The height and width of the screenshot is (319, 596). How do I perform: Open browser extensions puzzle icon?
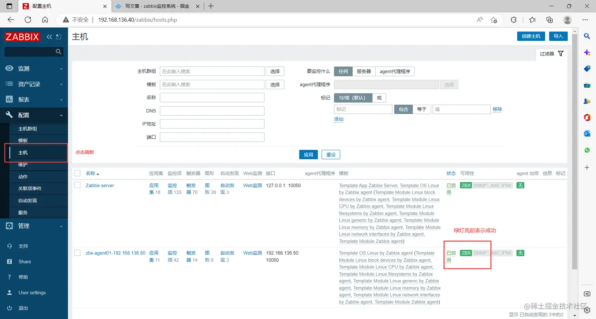(514, 20)
